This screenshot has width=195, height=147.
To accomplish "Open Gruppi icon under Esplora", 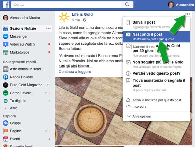I will pyautogui.click(x=6, y=123).
